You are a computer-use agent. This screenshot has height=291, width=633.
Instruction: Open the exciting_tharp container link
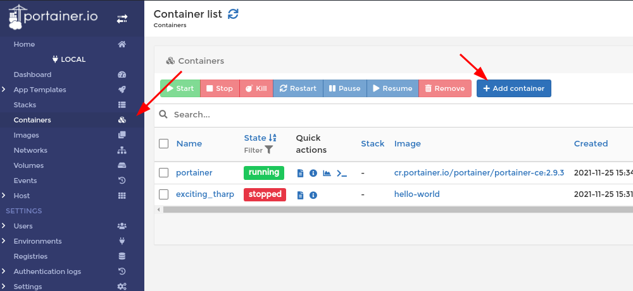click(x=205, y=194)
